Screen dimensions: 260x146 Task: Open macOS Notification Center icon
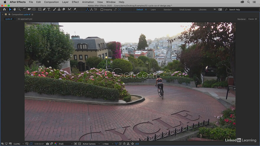tap(254, 2)
